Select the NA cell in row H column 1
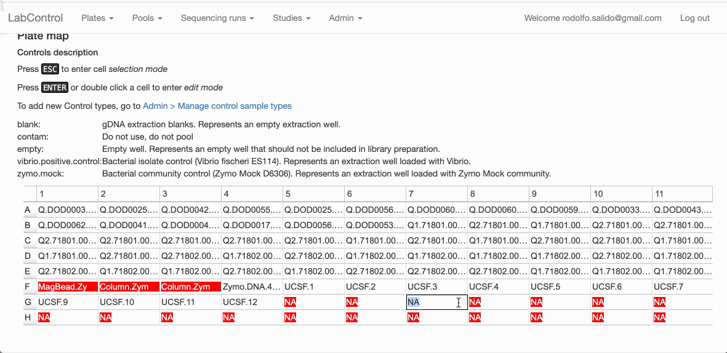Viewport: 727px width, 353px height. (x=67, y=317)
